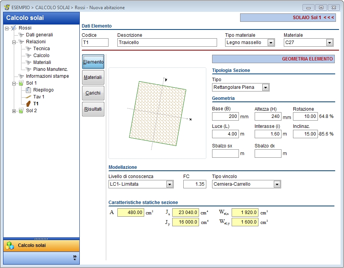The image size is (344, 268).
Task: Click the Tav 1 plank icon
Action: coord(28,97)
